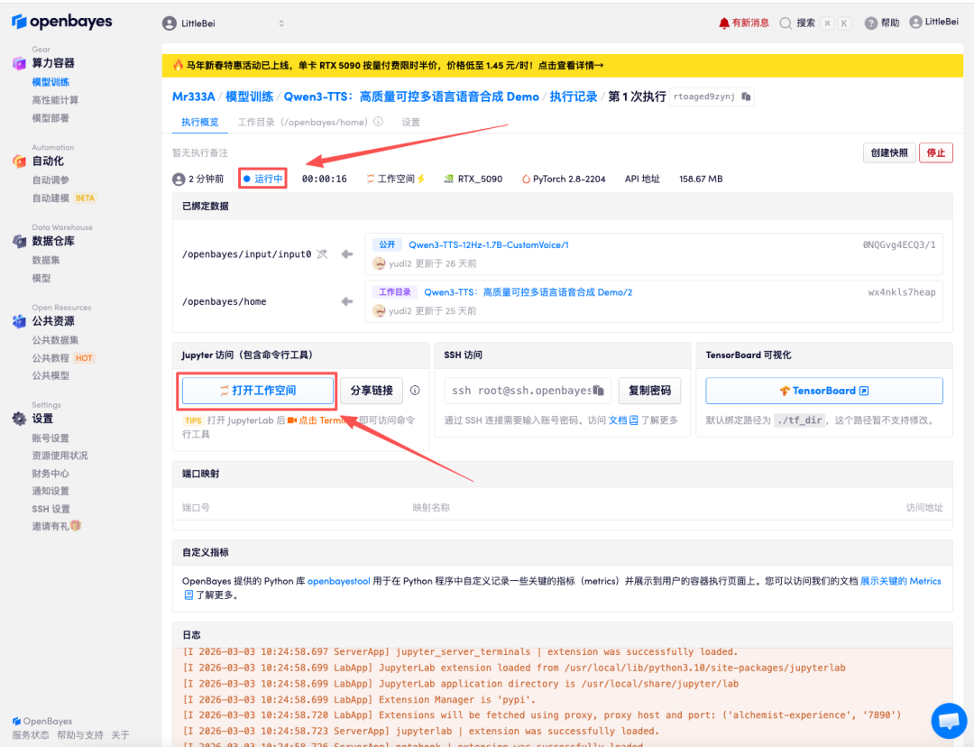Click the fire icon in promo banner

[x=178, y=65]
